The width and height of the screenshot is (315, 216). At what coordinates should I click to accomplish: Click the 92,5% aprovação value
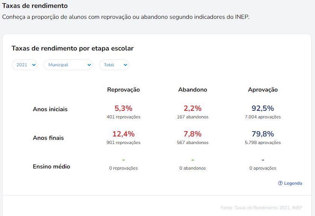point(263,109)
